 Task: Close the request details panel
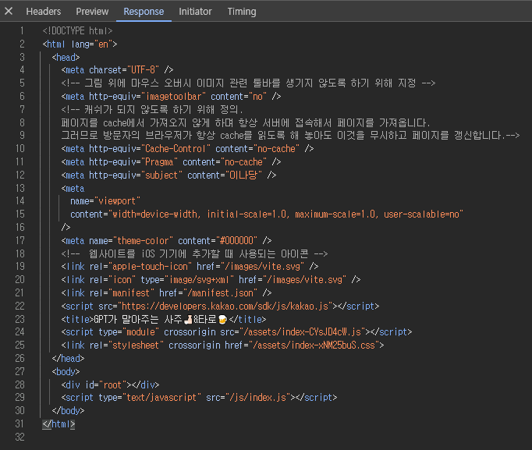(x=9, y=11)
